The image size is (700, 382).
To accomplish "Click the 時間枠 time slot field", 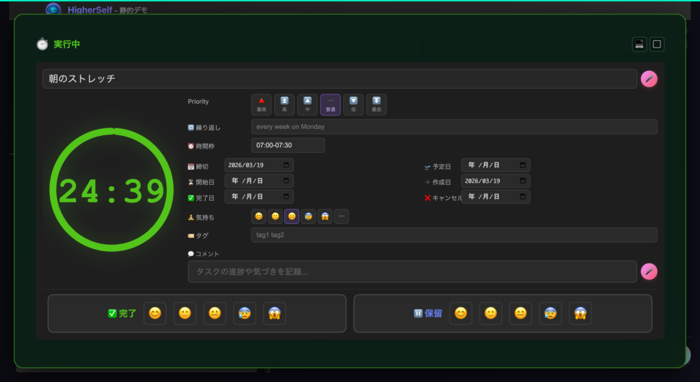I will click(x=288, y=145).
